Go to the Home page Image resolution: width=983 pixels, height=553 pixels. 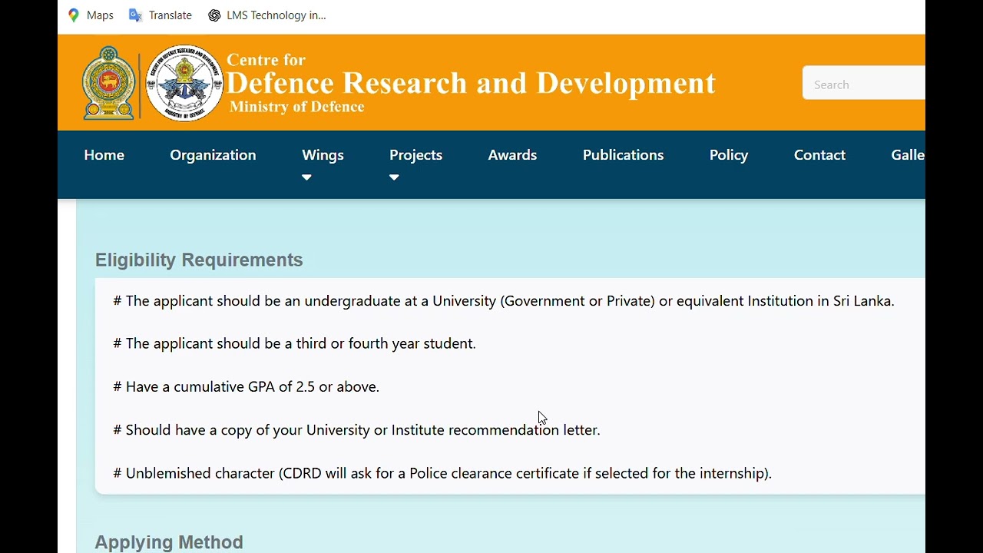tap(104, 155)
